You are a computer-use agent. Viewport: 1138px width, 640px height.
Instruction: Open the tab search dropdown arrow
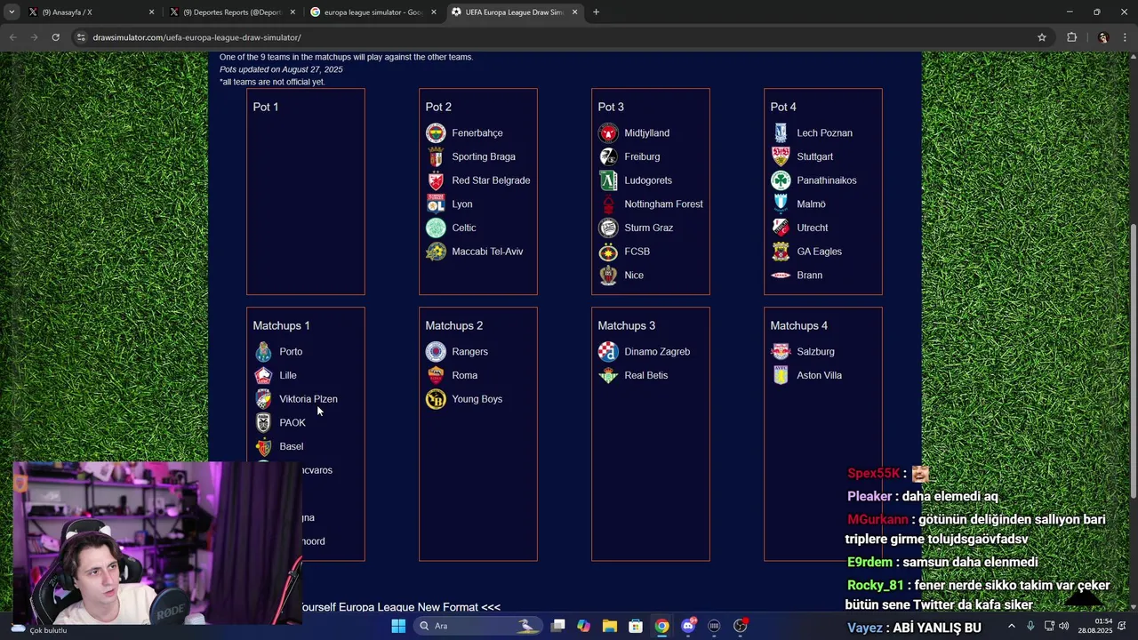(x=11, y=12)
